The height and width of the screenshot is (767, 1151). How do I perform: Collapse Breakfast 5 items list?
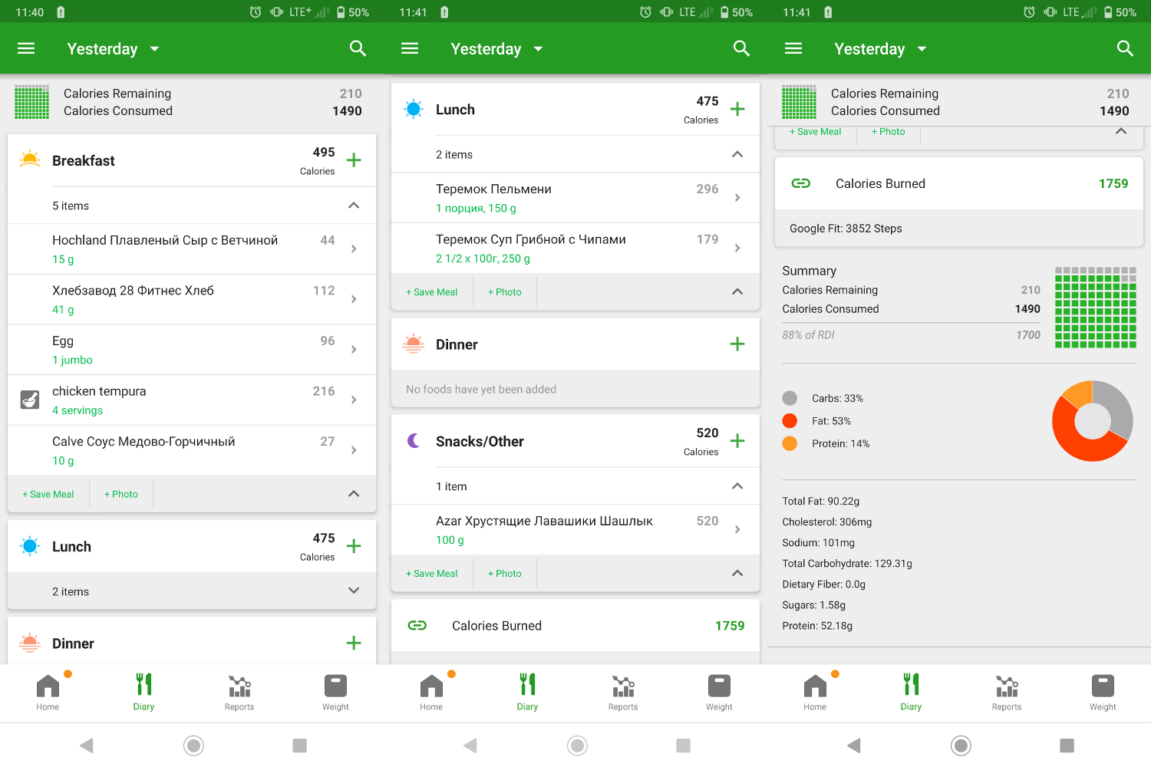[x=354, y=206]
